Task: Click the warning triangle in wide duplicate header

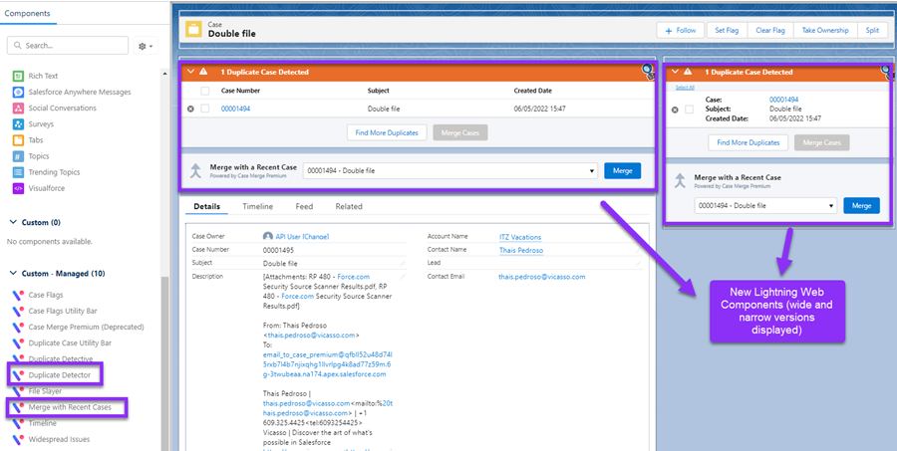Action: pos(203,72)
